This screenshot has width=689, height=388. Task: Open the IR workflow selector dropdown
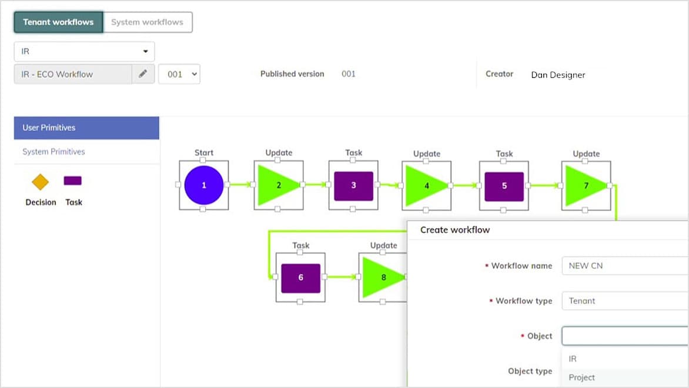83,51
